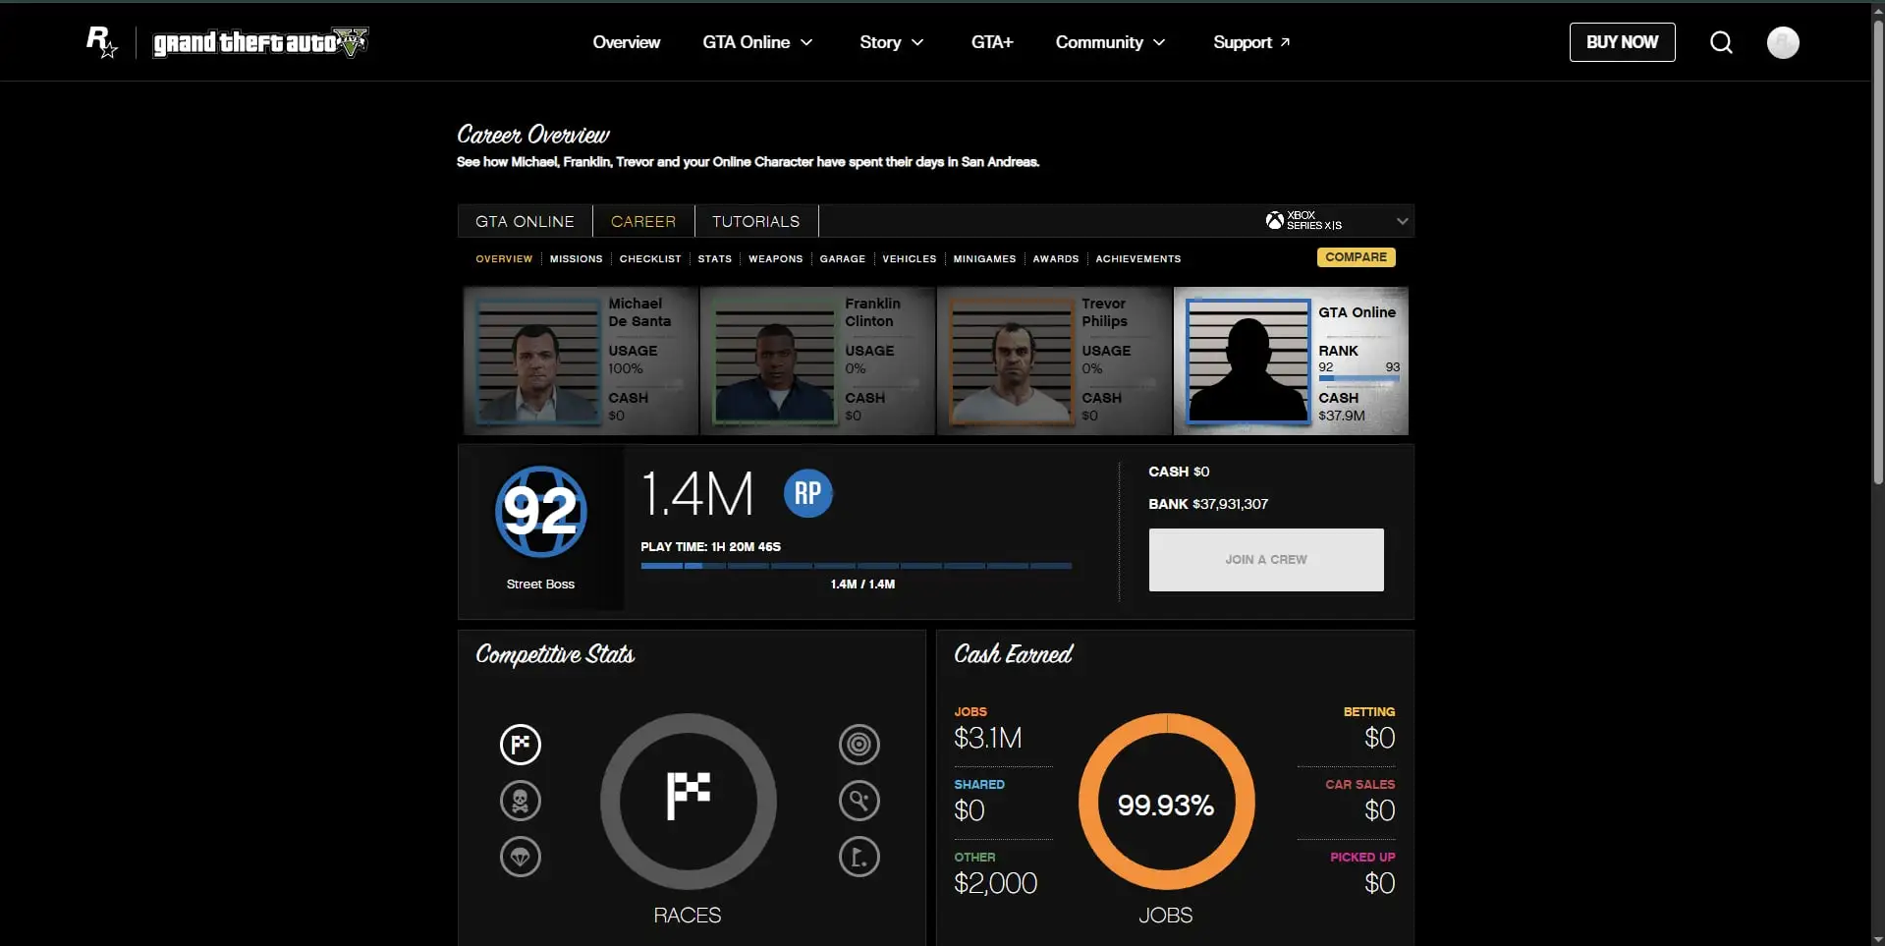This screenshot has width=1885, height=946.
Task: Select the parachute stat icon
Action: click(x=521, y=857)
